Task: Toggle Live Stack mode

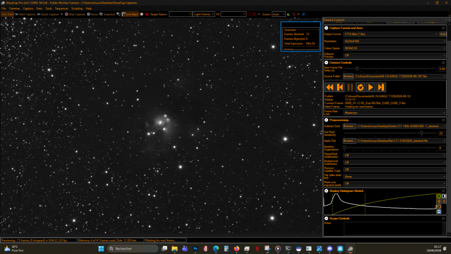Action: tap(130, 14)
